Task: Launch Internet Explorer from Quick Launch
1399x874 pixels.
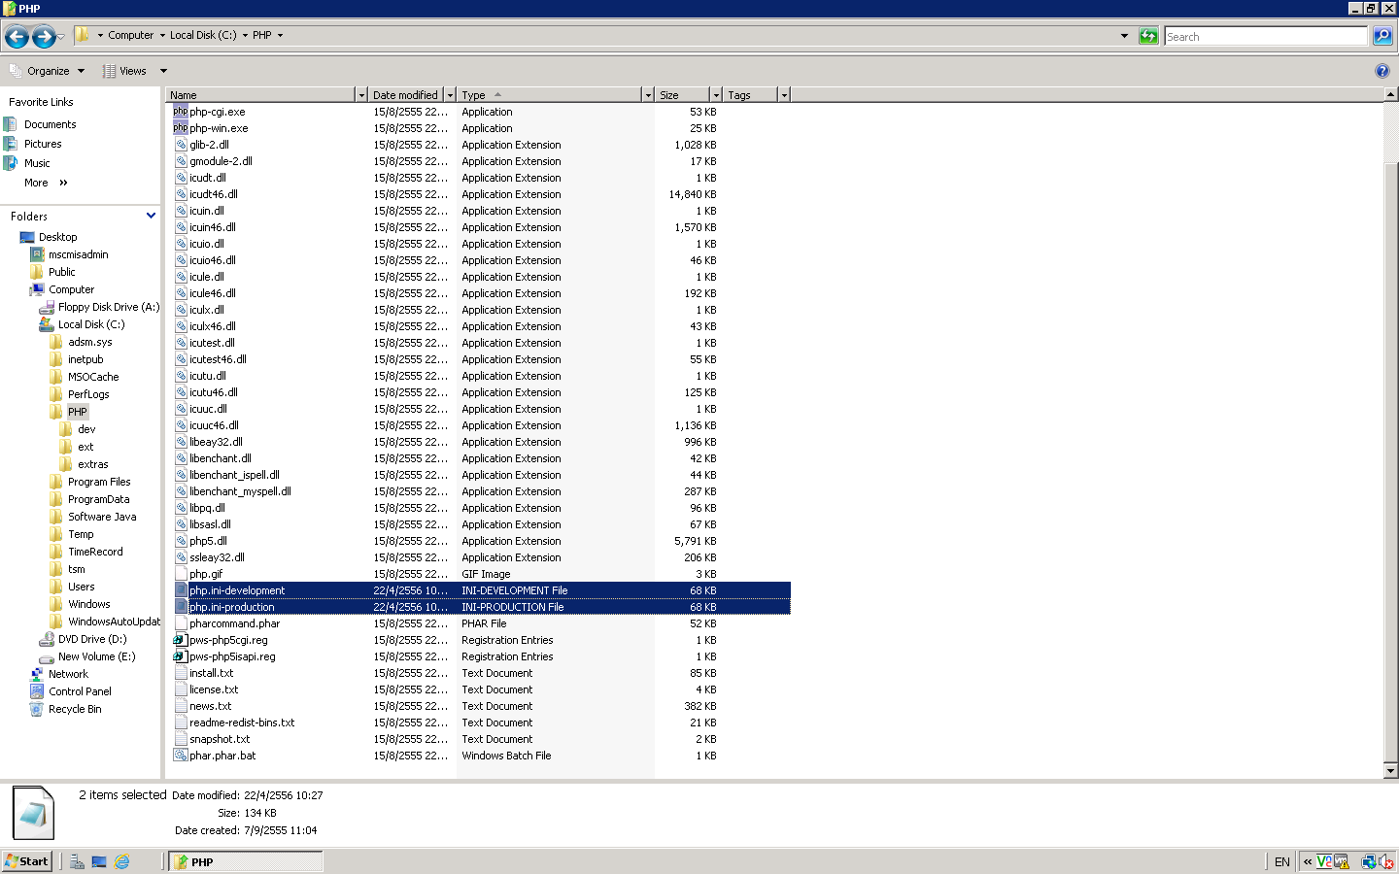Action: coord(122,861)
